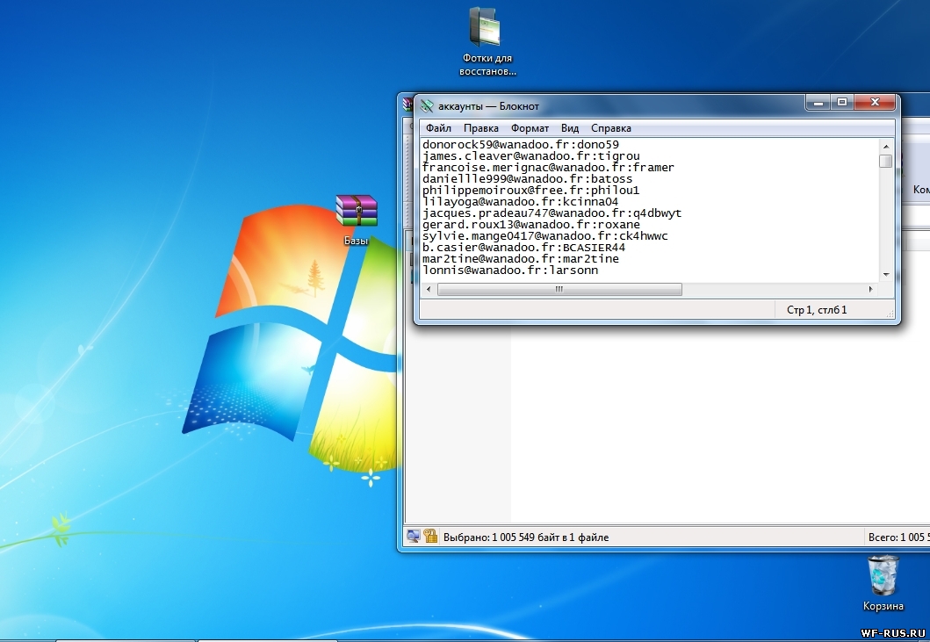The width and height of the screenshot is (930, 642).
Task: Open the Правка menu in Notepad
Action: pos(481,128)
